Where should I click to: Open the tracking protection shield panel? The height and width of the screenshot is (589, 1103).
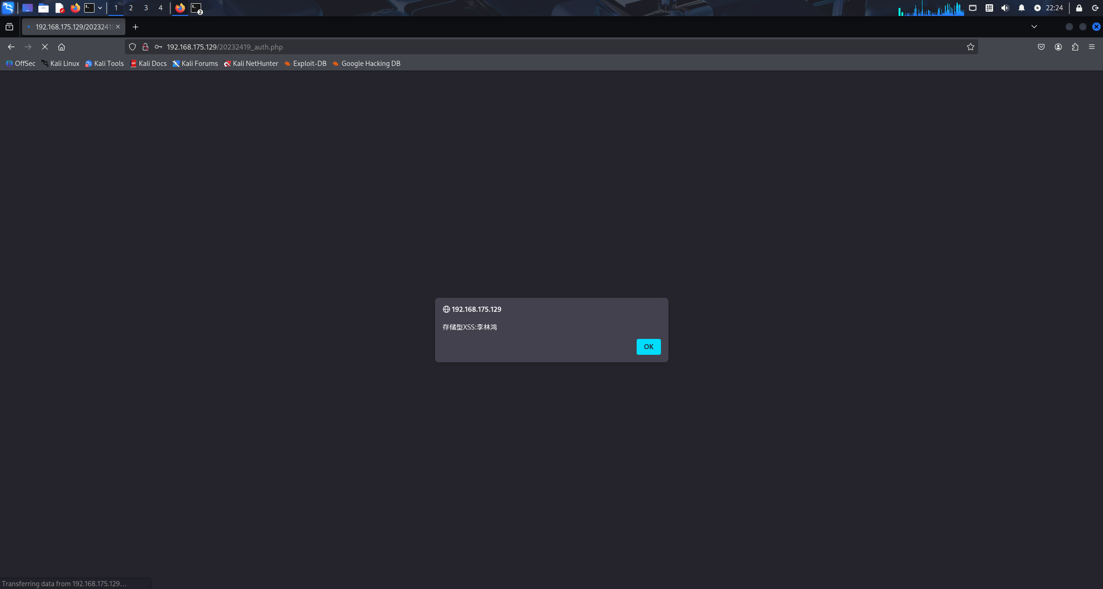(132, 47)
